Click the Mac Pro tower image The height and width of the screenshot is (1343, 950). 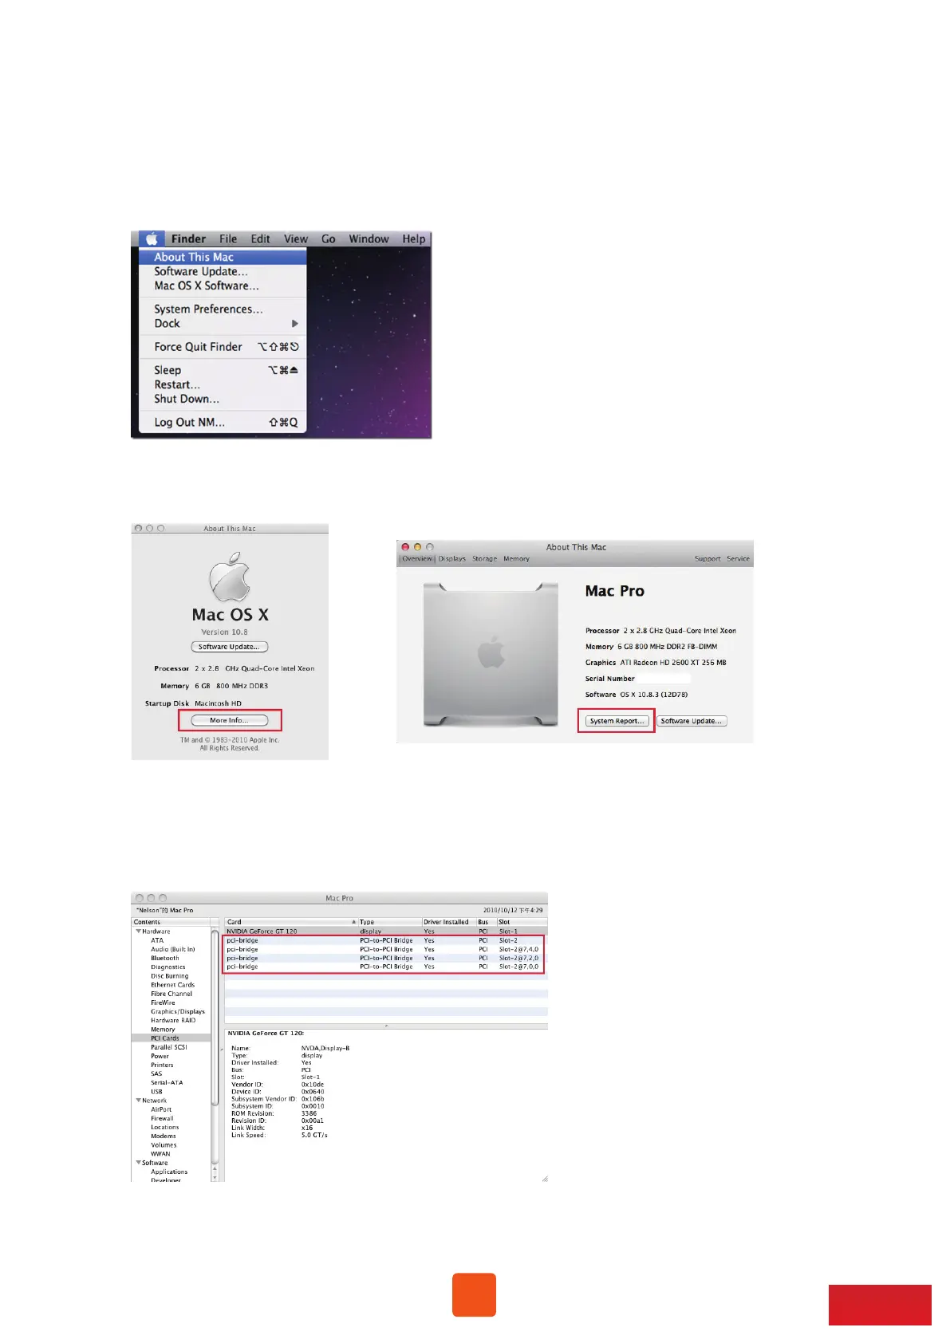491,654
